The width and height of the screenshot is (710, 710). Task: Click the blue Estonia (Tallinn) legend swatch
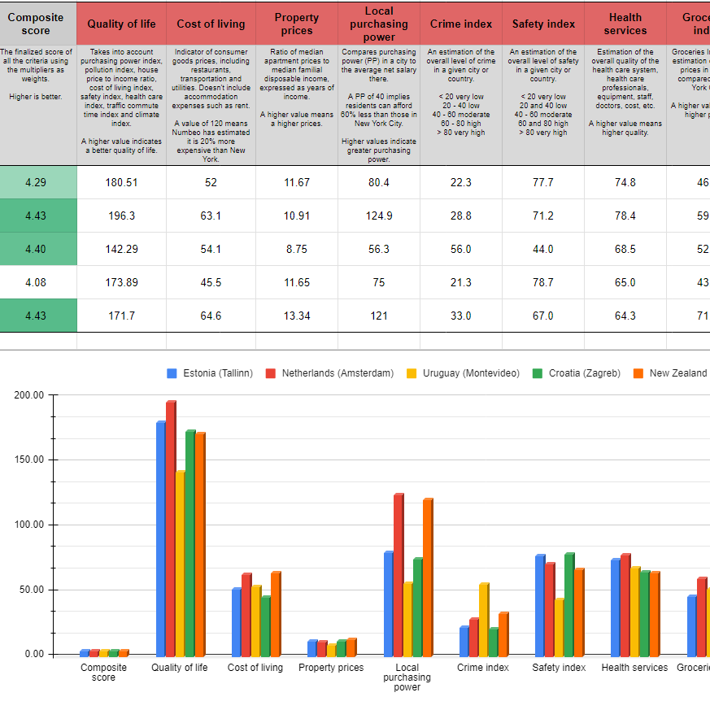172,373
